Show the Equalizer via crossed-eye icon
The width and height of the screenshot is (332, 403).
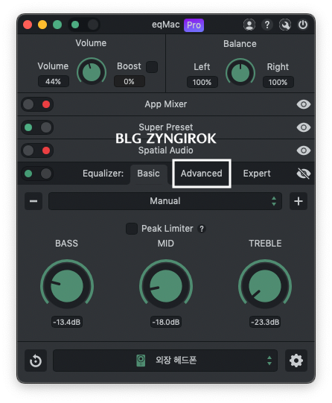pyautogui.click(x=304, y=174)
